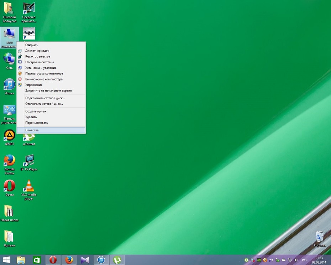The width and height of the screenshot is (331, 265).
Task: Select the Mozilla Firefox desktop icon
Action: 9,165
